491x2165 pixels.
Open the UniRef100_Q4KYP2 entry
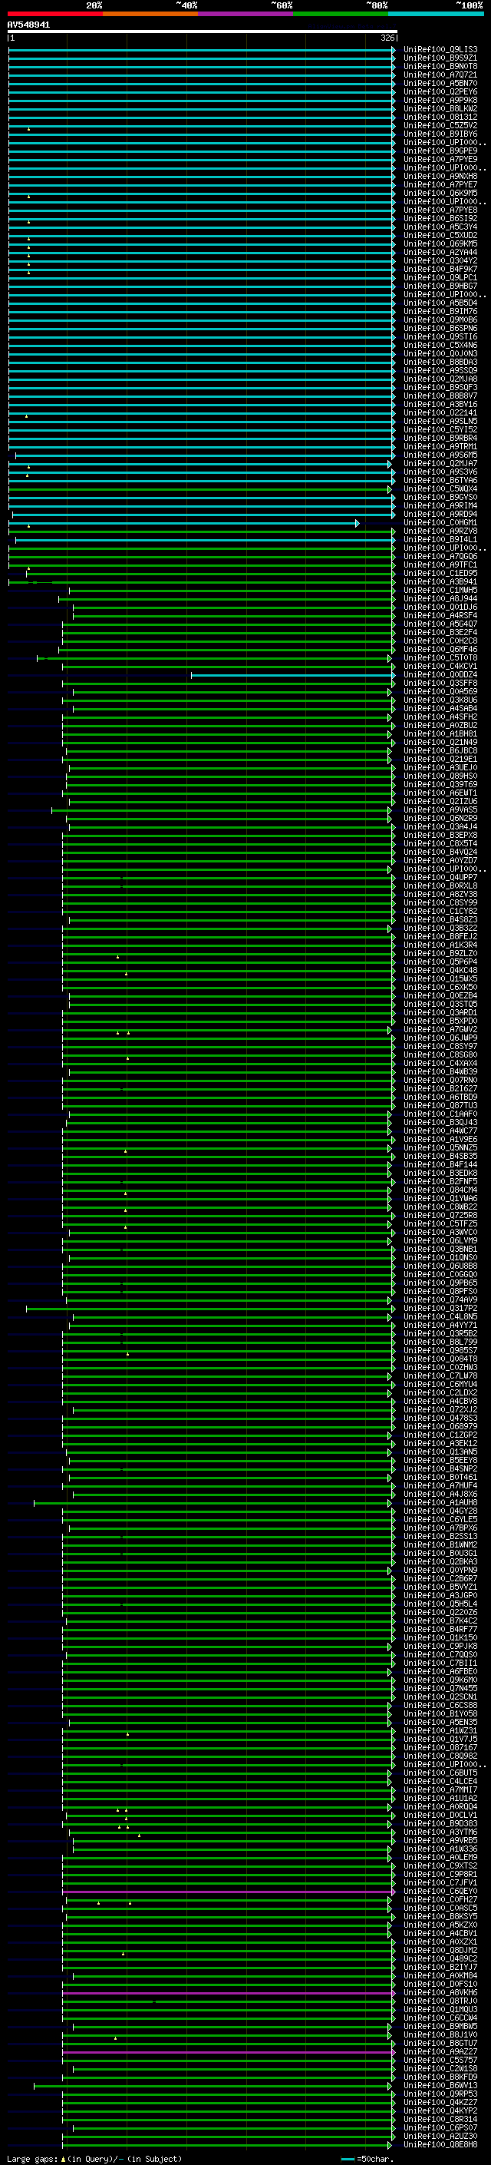click(x=440, y=2111)
